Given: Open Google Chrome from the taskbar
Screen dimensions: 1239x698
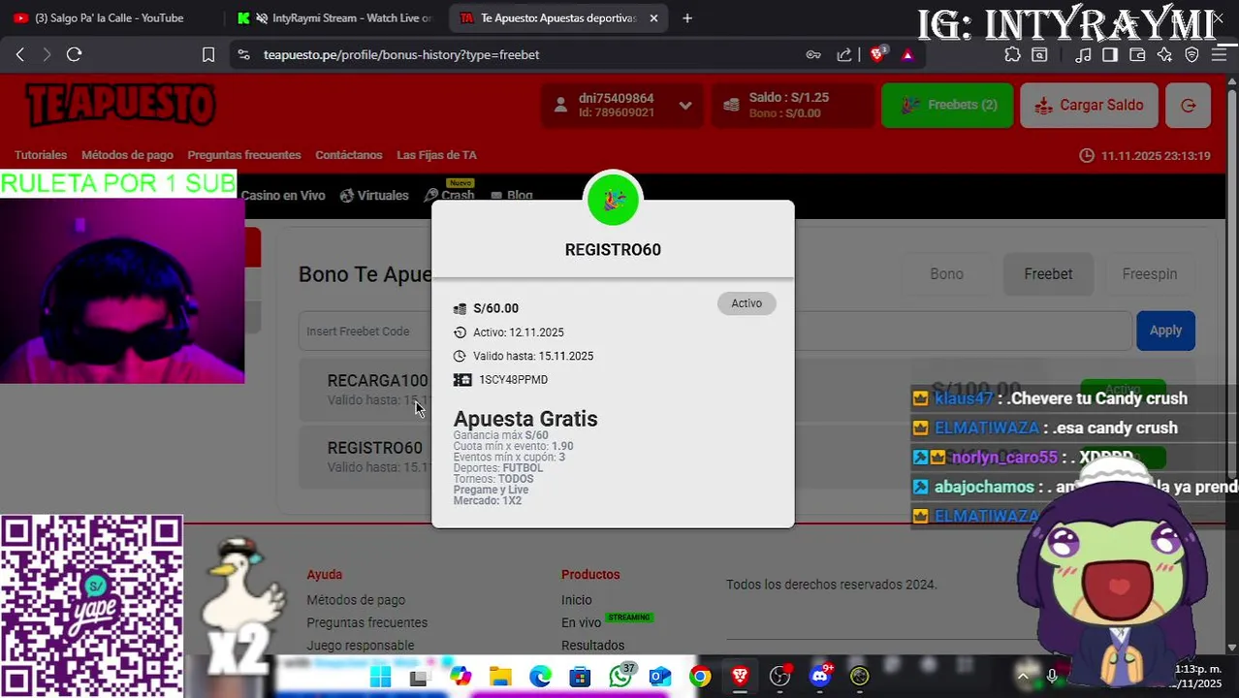Looking at the screenshot, I should pyautogui.click(x=700, y=677).
